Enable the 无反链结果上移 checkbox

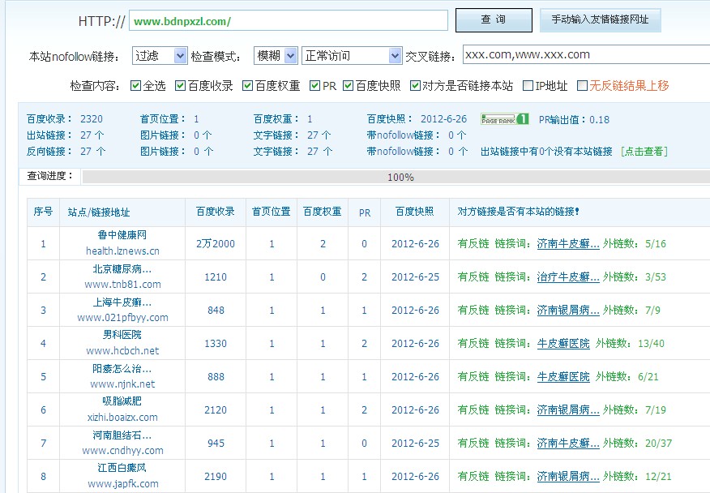pos(583,85)
